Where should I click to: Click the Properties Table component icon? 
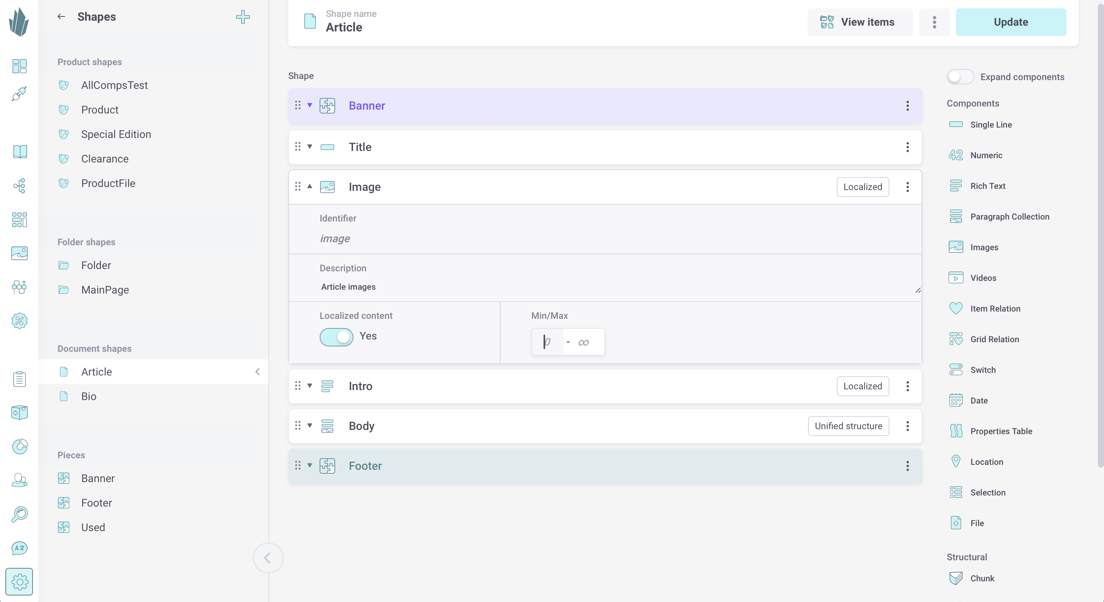pos(956,431)
